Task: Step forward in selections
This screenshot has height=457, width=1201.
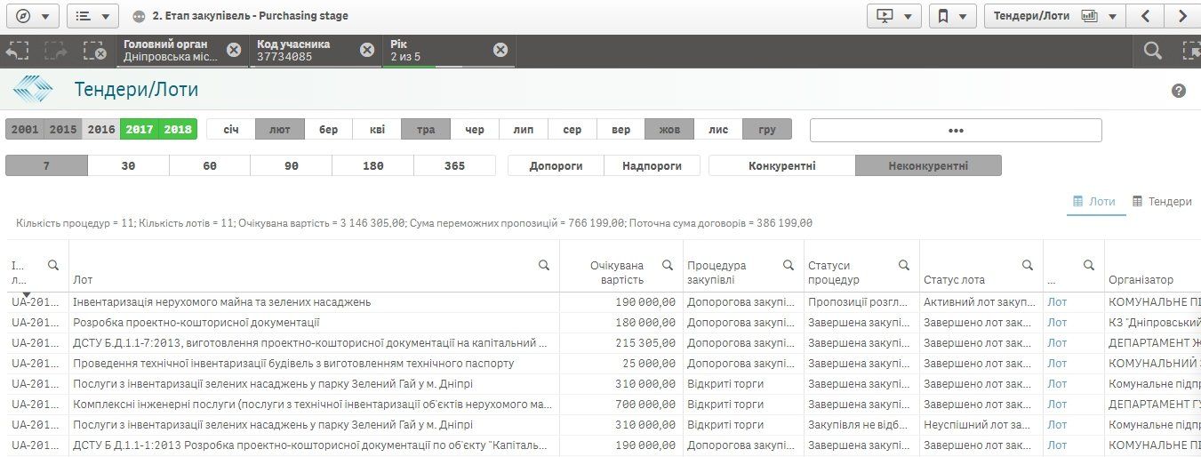Action: click(57, 52)
